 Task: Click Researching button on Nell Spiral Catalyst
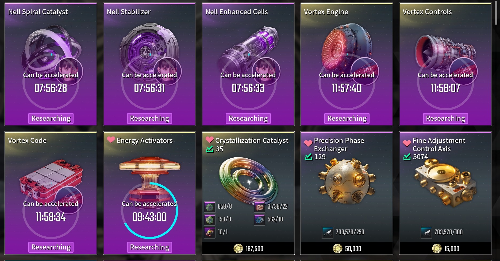point(51,118)
